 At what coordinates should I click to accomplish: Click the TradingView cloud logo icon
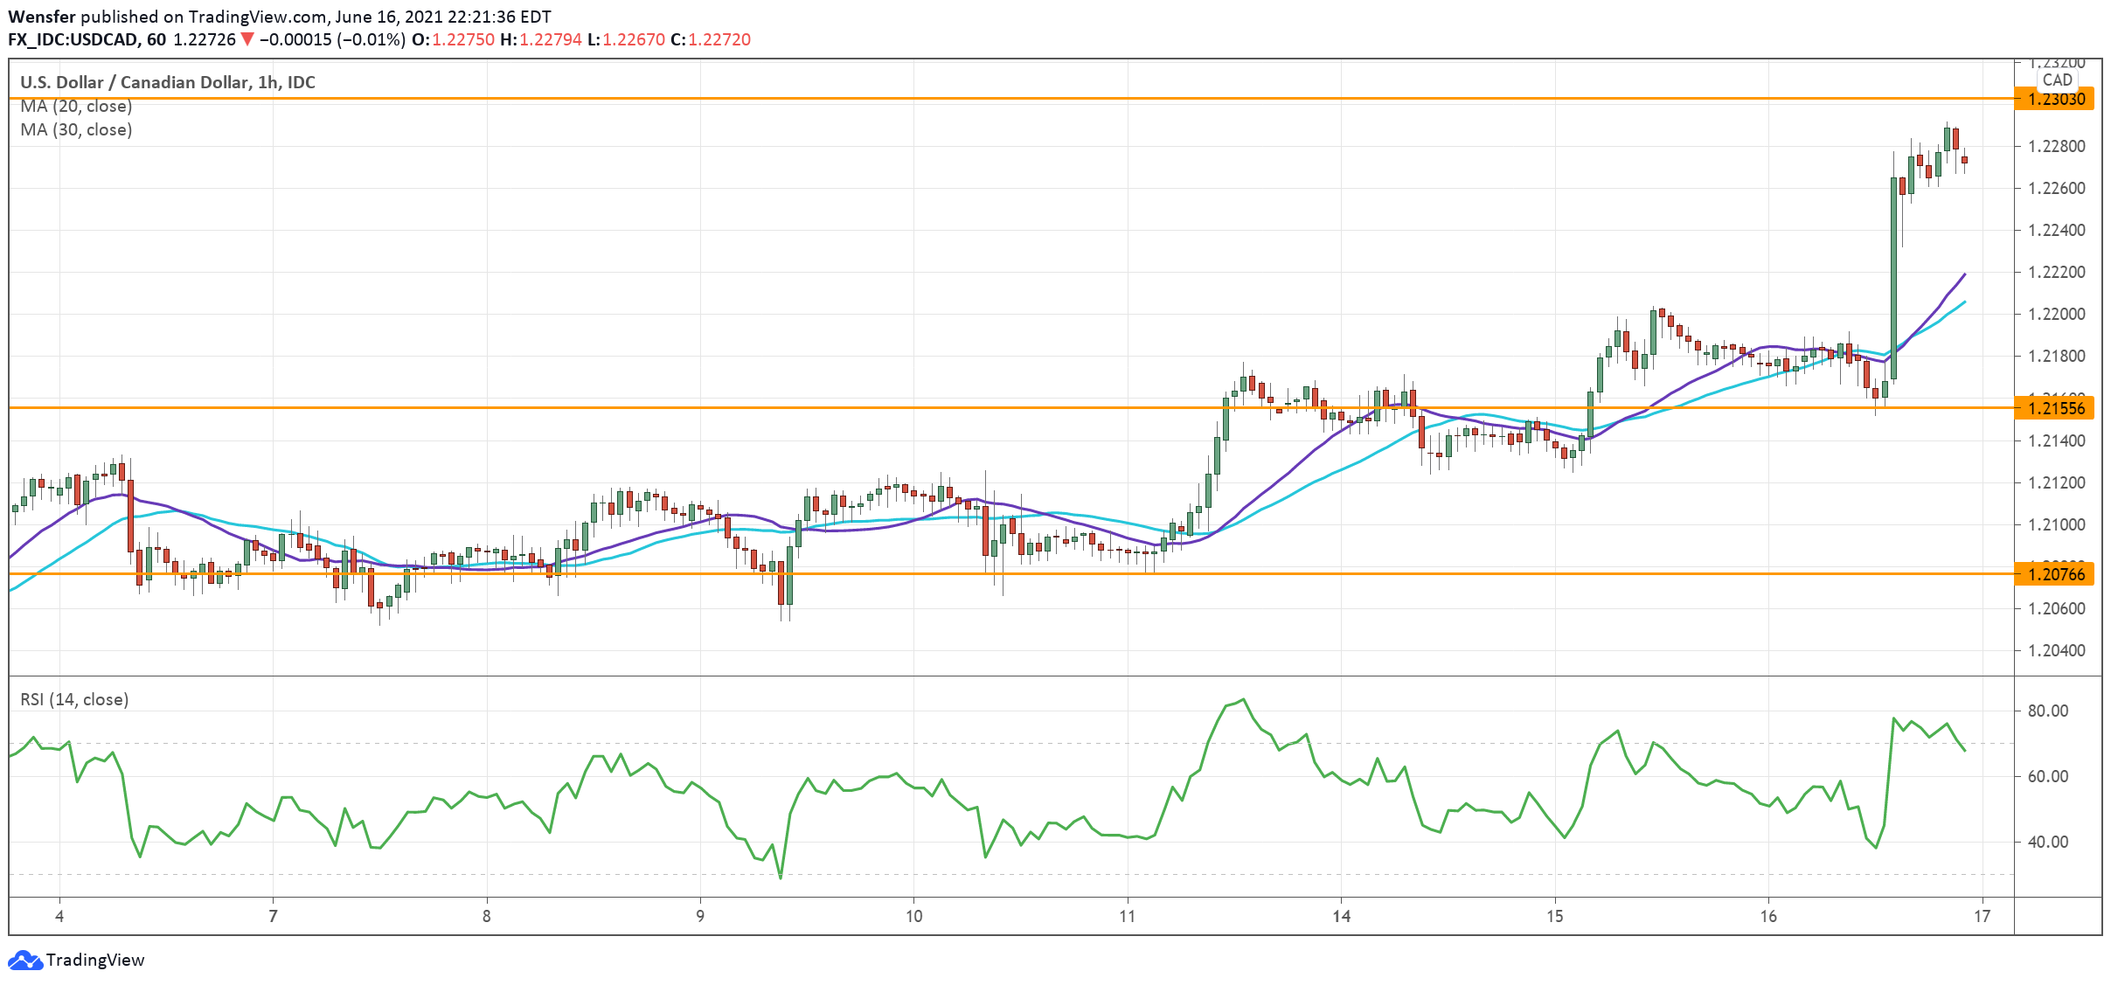[x=24, y=960]
